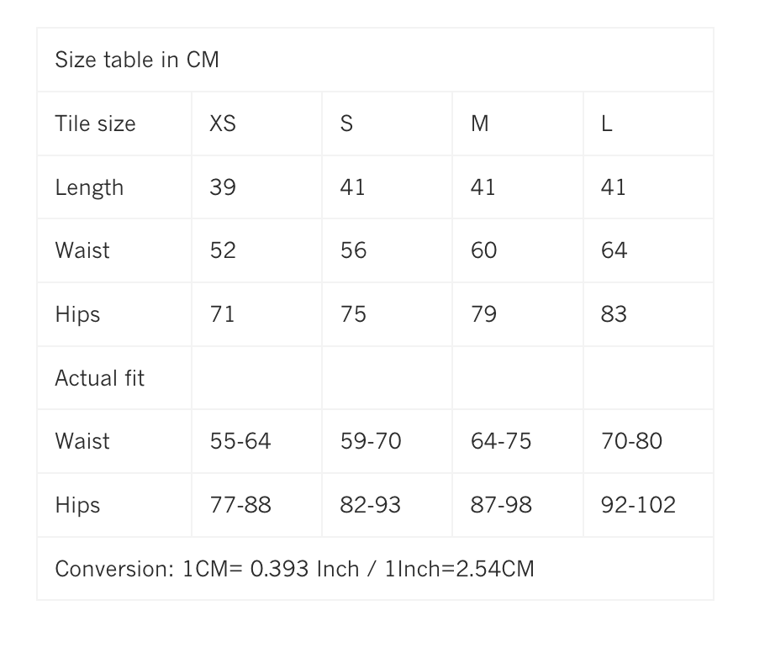Image resolution: width=770 pixels, height=647 pixels.
Task: Click the Length row label
Action: coord(89,187)
